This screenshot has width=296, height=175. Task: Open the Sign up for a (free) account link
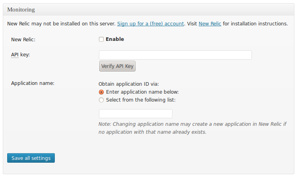151,24
